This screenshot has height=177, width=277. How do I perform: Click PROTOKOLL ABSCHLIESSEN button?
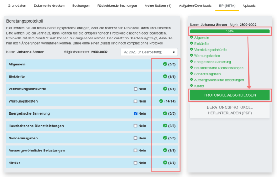point(230,95)
